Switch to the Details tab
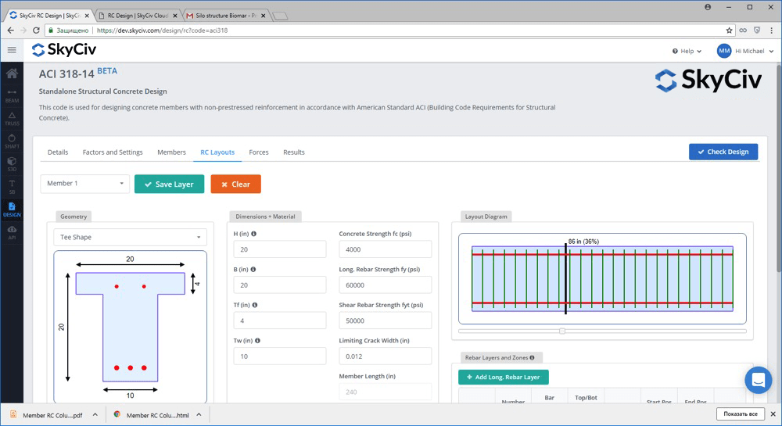Viewport: 782px width, 426px height. tap(58, 152)
